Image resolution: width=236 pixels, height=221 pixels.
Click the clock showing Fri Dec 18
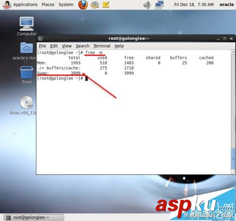pos(194,5)
